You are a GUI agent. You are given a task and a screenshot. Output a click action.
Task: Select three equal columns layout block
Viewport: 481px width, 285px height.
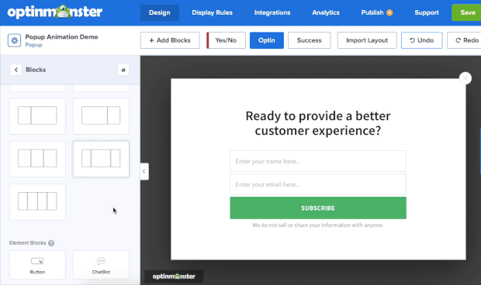tap(37, 159)
